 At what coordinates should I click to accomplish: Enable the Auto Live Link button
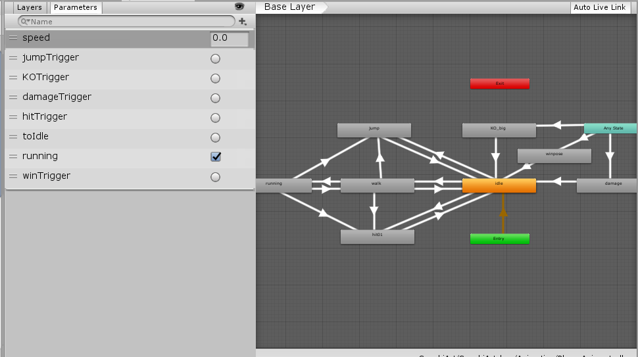click(600, 7)
